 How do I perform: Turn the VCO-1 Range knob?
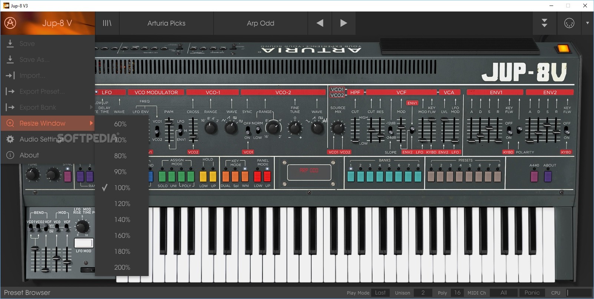(211, 128)
